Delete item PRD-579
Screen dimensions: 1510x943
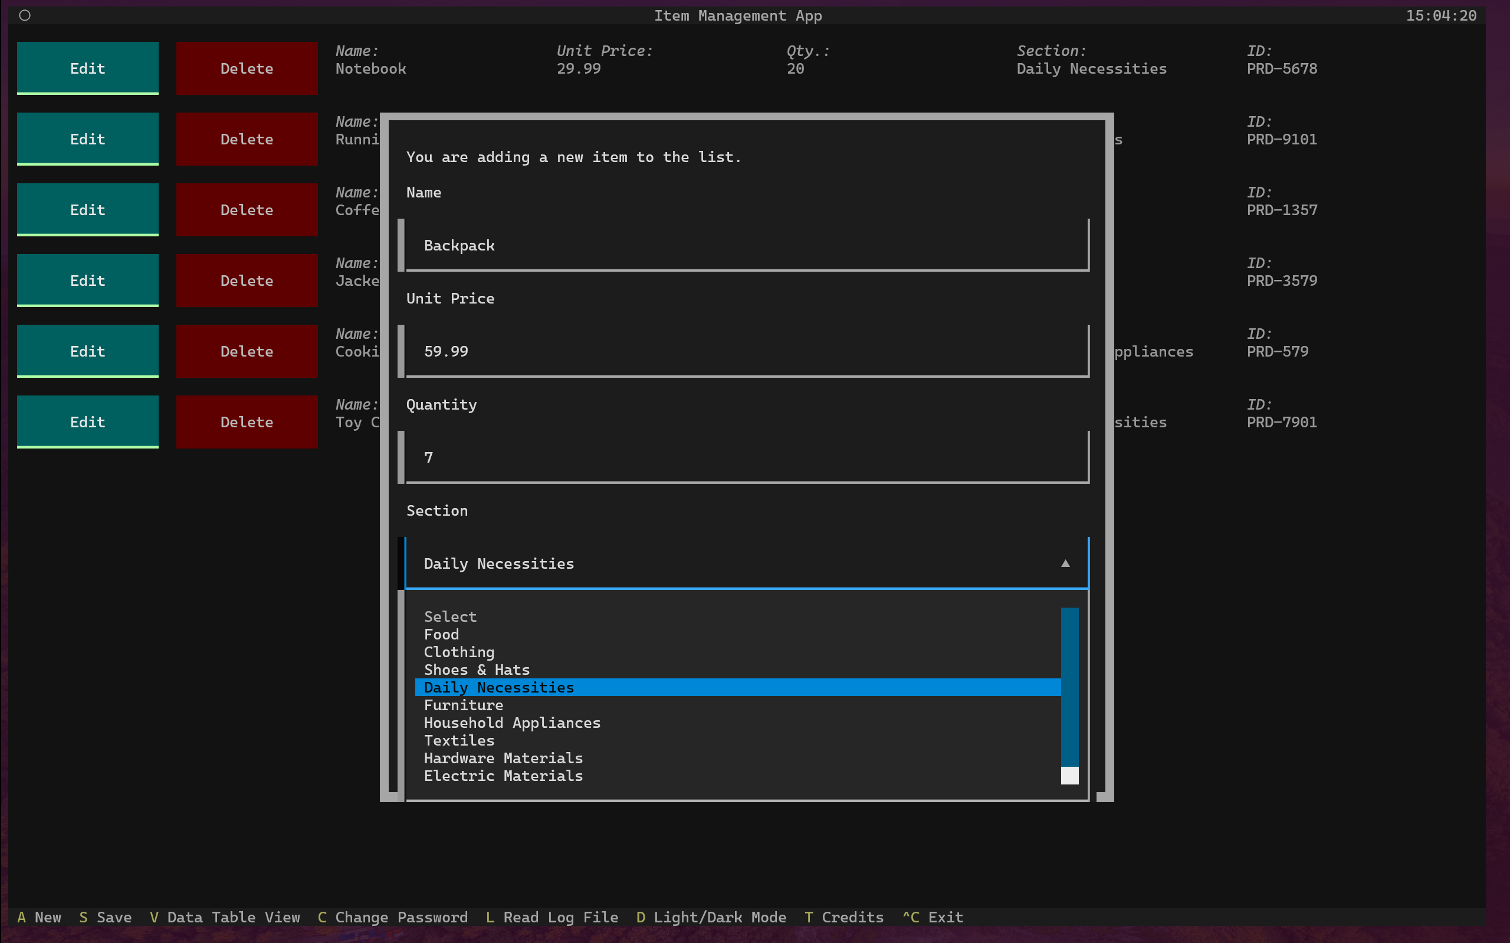[247, 351]
